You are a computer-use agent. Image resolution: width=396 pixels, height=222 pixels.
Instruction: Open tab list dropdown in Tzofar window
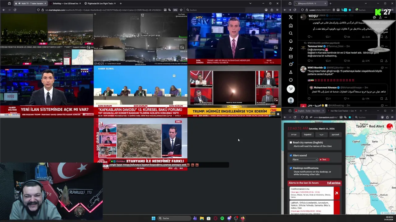pyautogui.click(x=366, y=111)
